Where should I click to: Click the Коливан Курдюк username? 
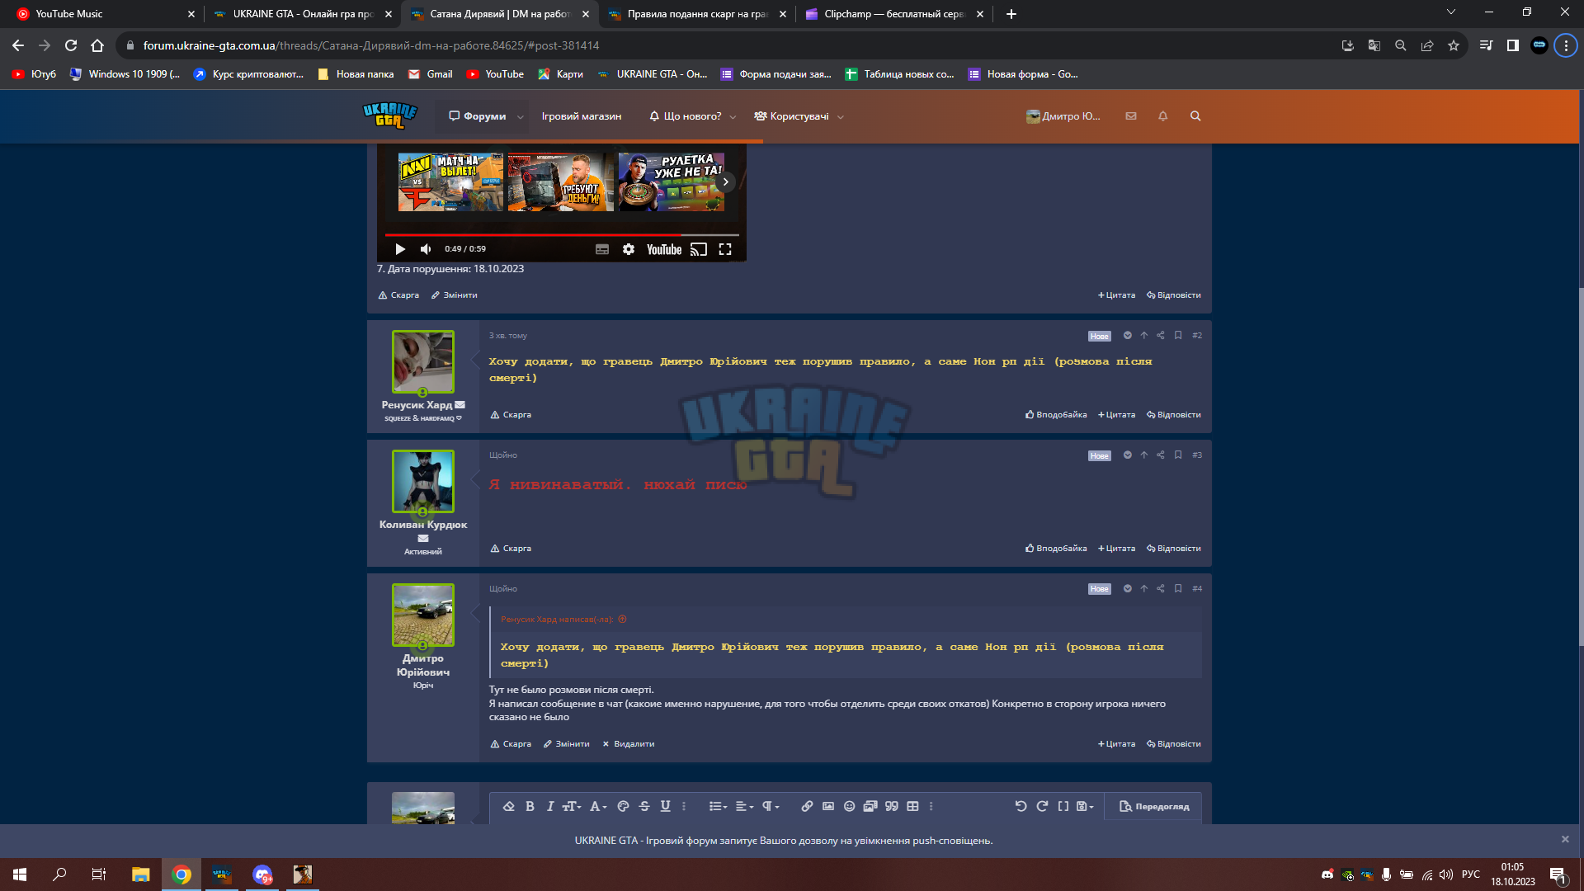[423, 525]
